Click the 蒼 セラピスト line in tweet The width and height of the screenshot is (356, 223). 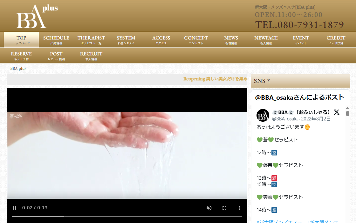[277, 140]
